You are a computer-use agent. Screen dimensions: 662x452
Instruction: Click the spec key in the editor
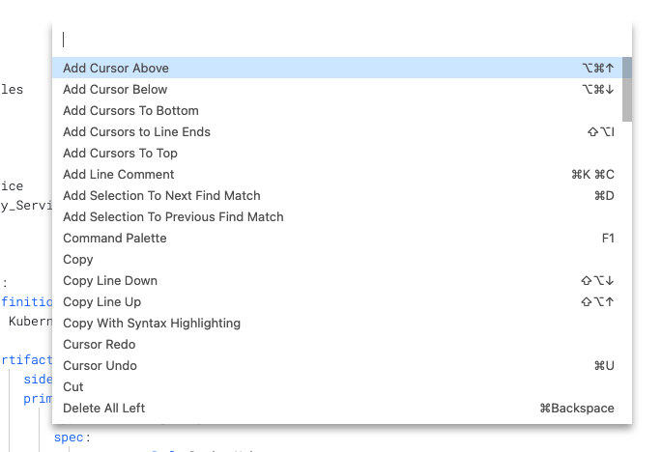pyautogui.click(x=70, y=437)
